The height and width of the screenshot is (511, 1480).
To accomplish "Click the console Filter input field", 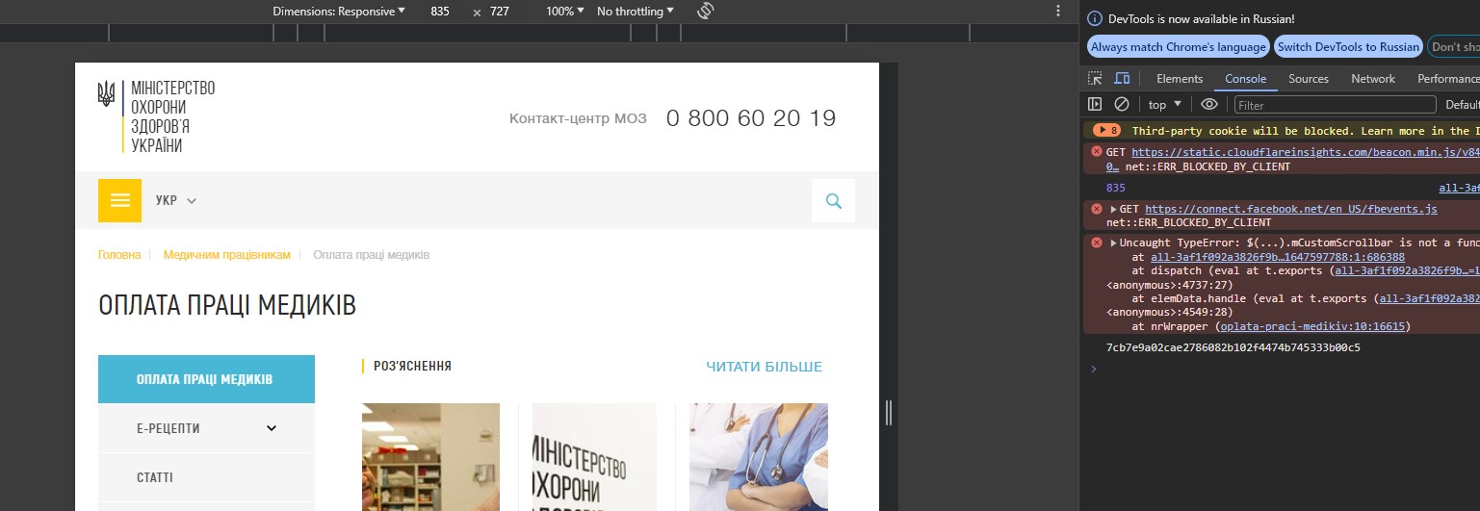I will [x=1334, y=105].
